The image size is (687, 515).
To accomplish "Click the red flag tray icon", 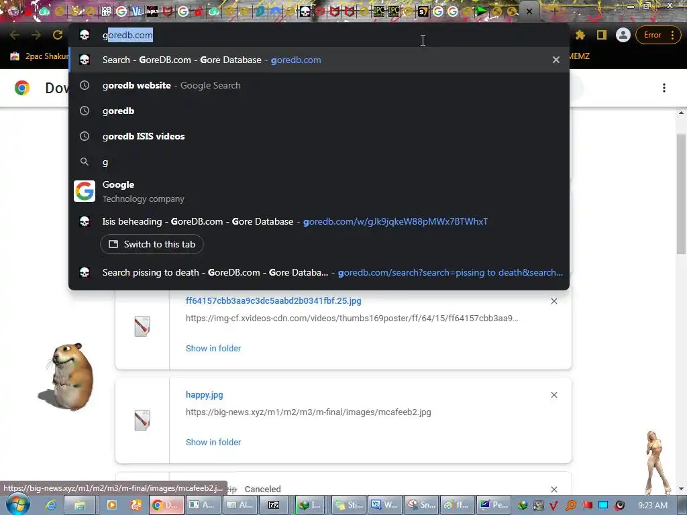I will (587, 506).
